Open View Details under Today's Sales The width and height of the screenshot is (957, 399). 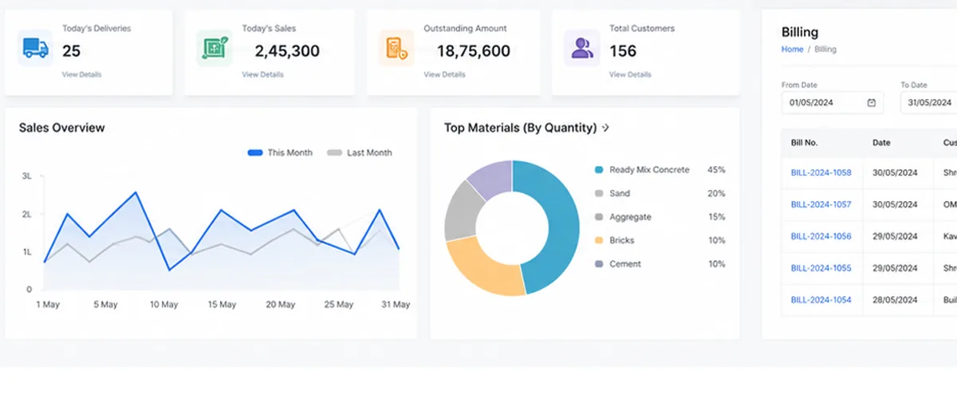(262, 75)
